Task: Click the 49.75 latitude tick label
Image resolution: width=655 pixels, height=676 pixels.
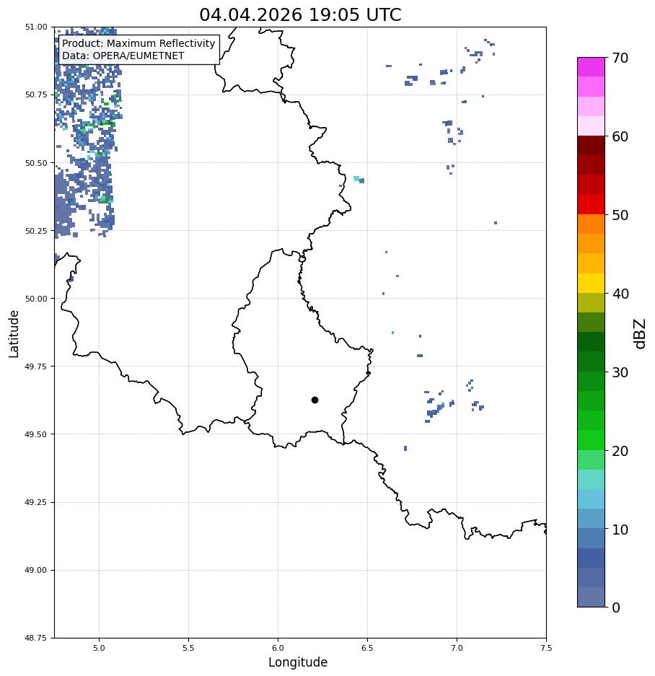Action: 36,366
